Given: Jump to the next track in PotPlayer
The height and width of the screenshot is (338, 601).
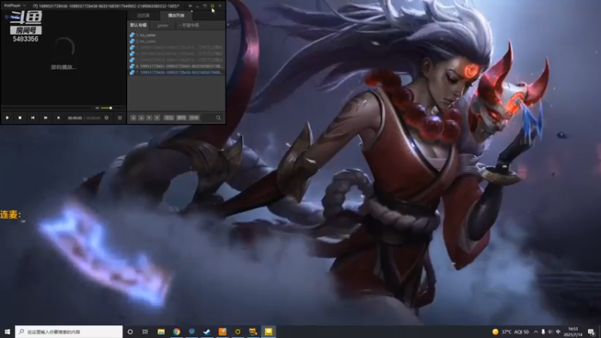Looking at the screenshot, I should point(46,118).
